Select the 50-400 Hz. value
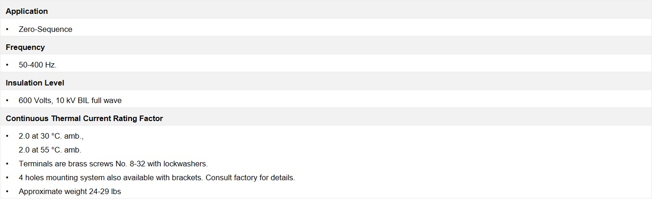This screenshot has height=201, width=652. click(x=38, y=65)
